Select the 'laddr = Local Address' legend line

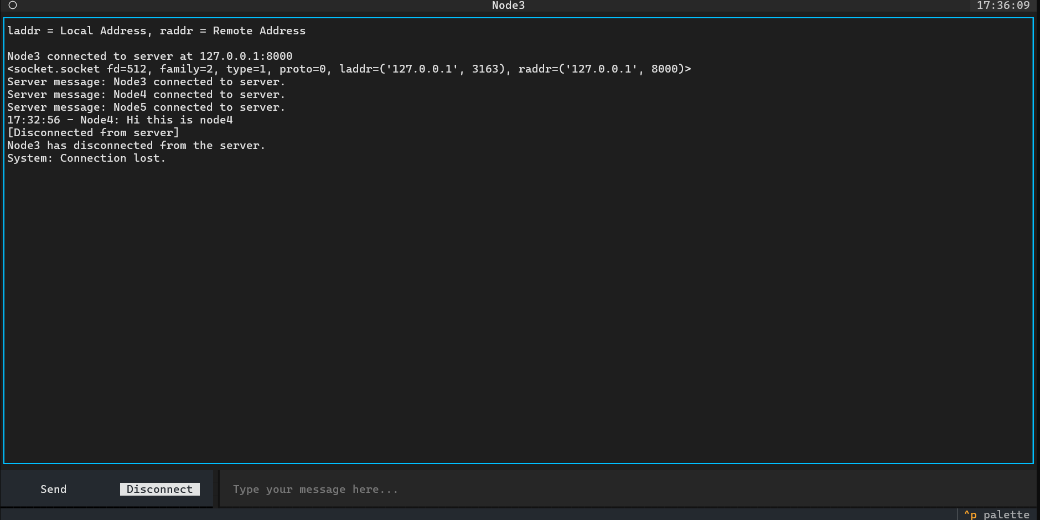point(157,31)
